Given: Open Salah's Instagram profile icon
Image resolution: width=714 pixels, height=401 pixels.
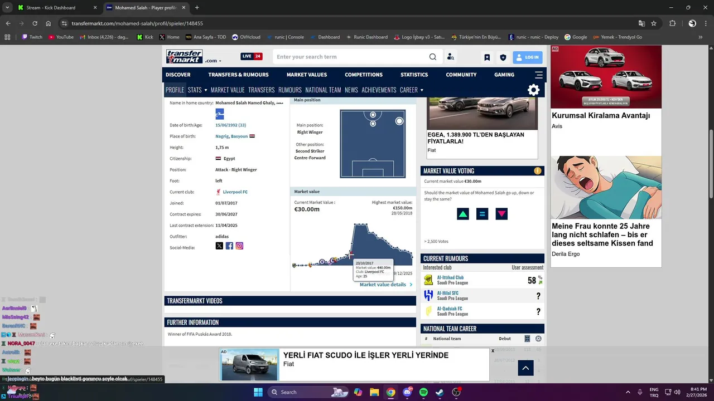Looking at the screenshot, I should point(239,246).
